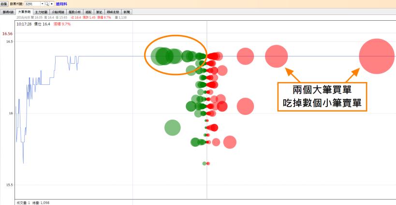
Task: Switch to the 即時走勢 tab
Action: [113, 12]
